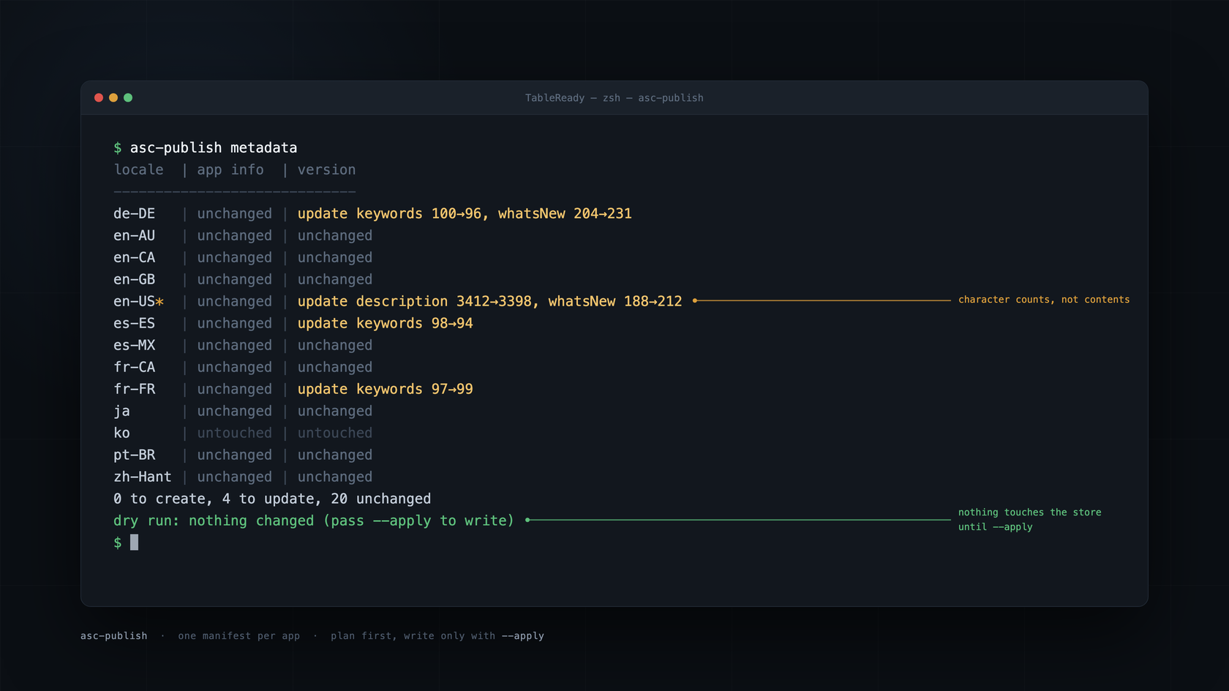Select the 'locale' column header
Screen dimensions: 1229x691
pos(138,170)
